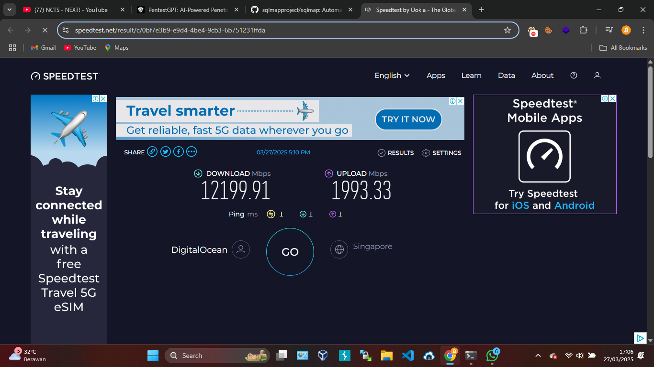Open more share options ellipsis icon
Image resolution: width=654 pixels, height=367 pixels.
click(x=192, y=152)
